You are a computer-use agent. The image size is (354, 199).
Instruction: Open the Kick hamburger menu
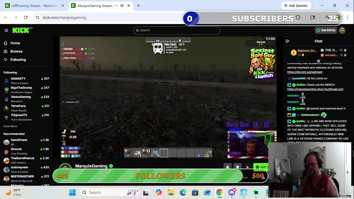click(6, 30)
